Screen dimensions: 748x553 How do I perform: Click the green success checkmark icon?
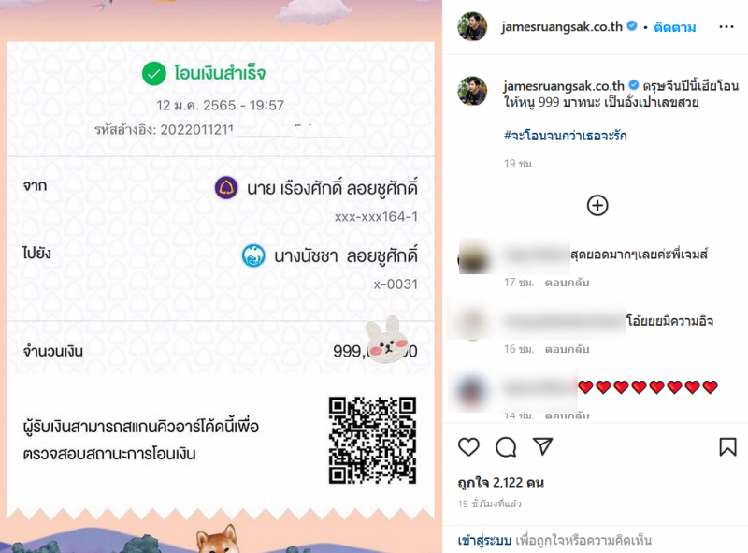[x=154, y=74]
